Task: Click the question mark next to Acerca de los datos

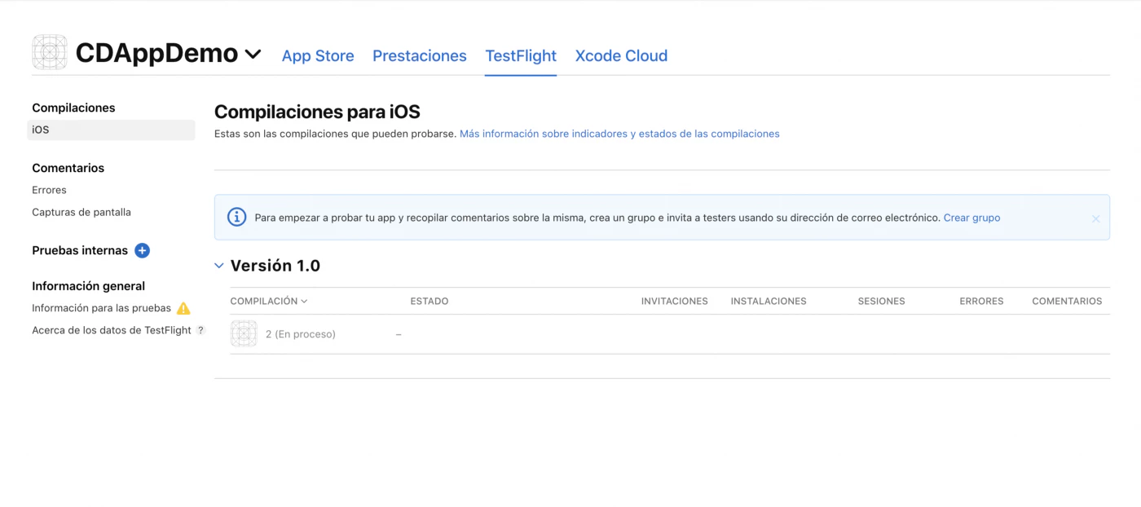Action: pyautogui.click(x=200, y=329)
